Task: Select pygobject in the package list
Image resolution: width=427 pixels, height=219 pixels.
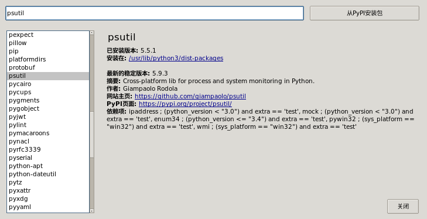Action: coord(48,108)
